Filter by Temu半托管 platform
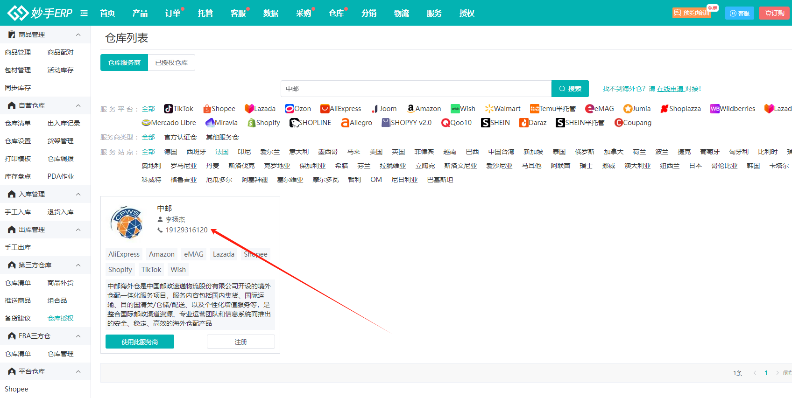Screen dimensions: 792x398 pos(553,109)
